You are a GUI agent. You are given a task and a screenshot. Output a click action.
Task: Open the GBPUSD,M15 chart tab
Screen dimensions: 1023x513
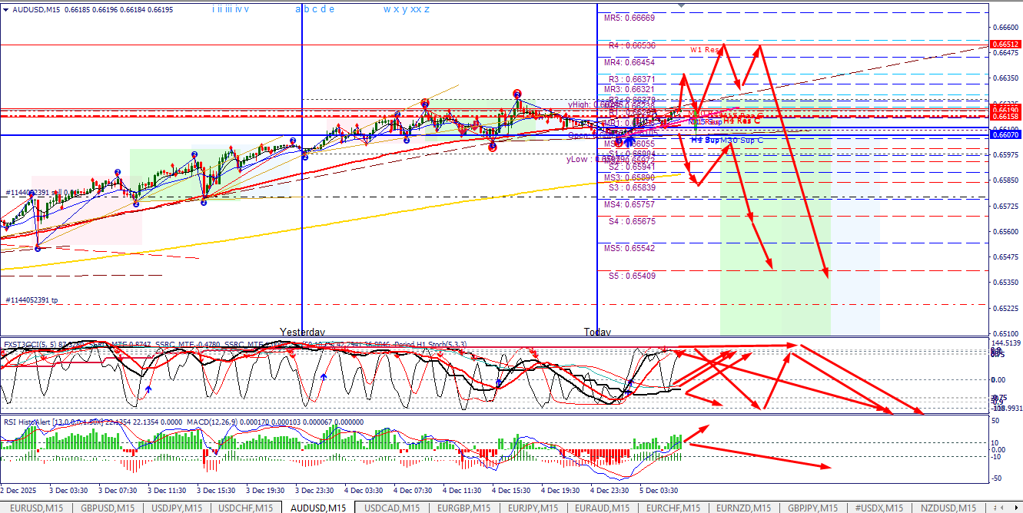[x=108, y=508]
